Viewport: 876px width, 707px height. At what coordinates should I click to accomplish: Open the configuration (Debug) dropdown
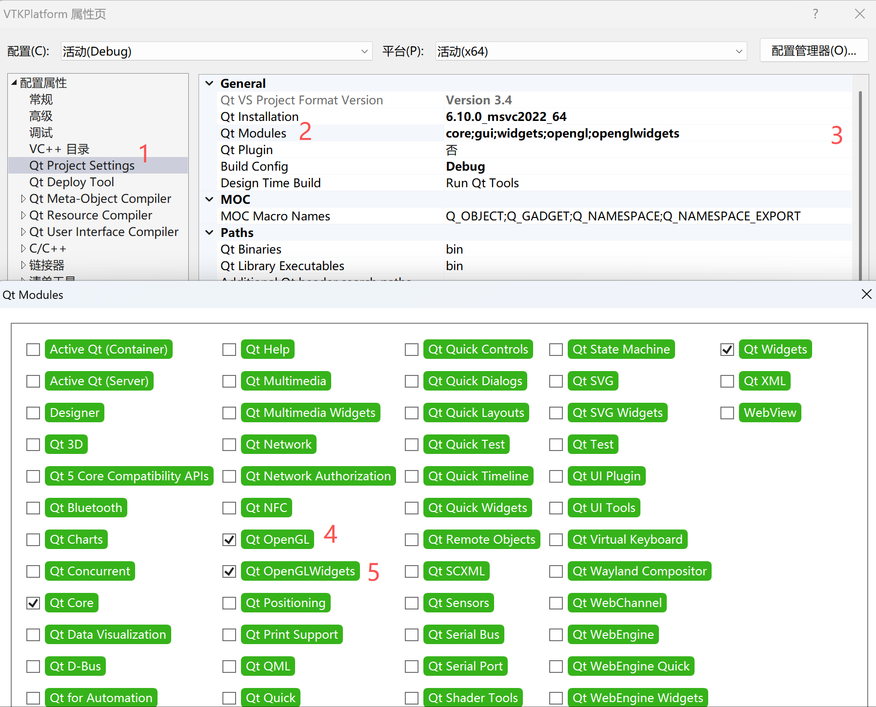coord(217,51)
